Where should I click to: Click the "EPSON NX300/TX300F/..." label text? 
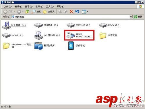pyautogui.click(x=84, y=35)
